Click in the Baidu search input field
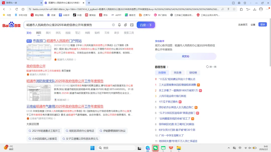This screenshot has width=271, height=152. click(68, 25)
